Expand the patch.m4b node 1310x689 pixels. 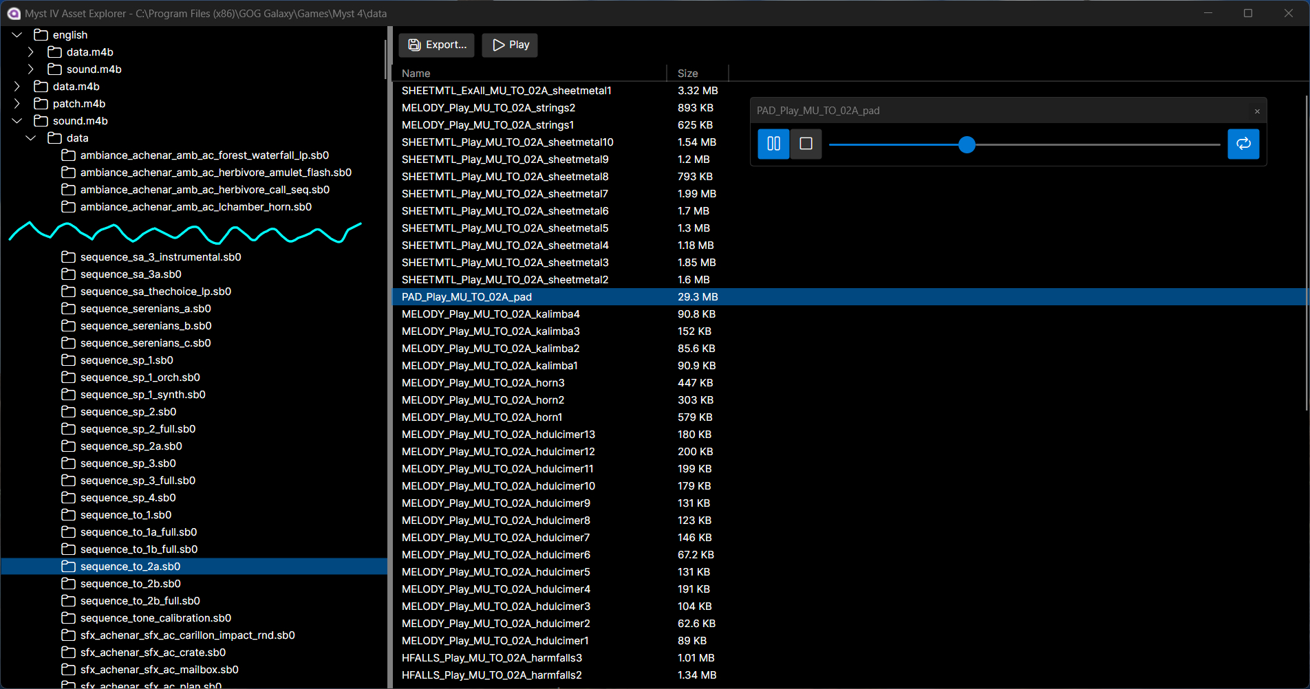pos(17,103)
